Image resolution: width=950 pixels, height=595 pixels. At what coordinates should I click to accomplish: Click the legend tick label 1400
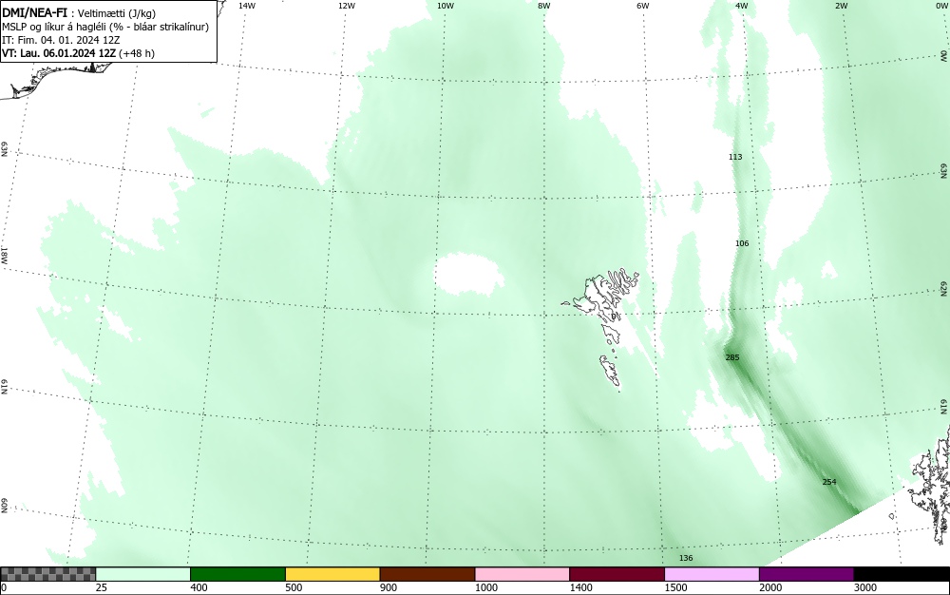coord(580,587)
